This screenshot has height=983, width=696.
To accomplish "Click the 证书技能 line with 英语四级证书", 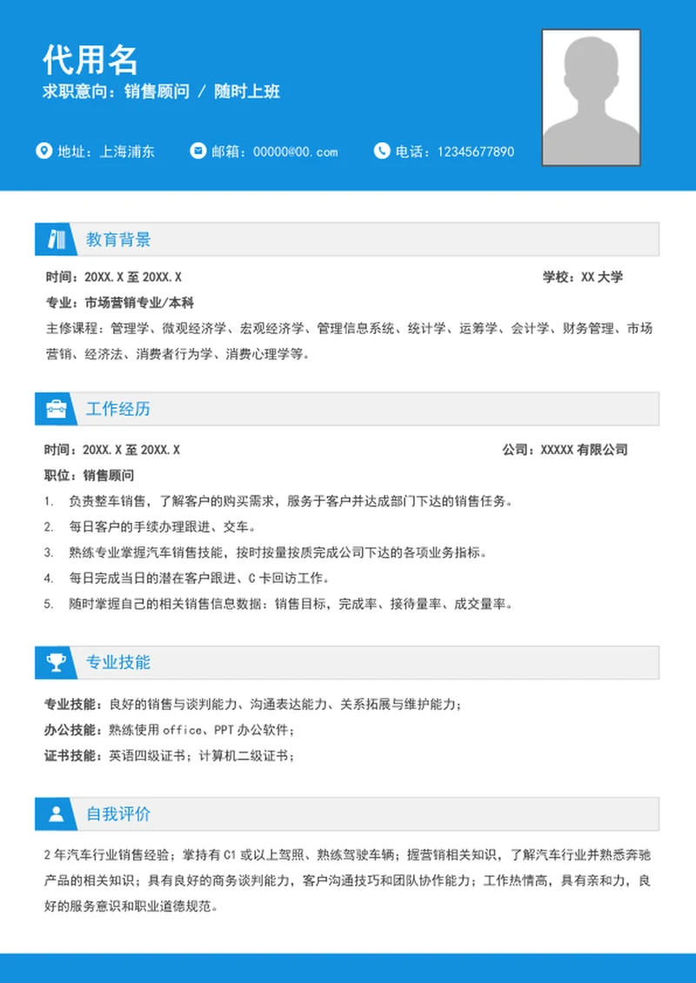I will pyautogui.click(x=170, y=756).
